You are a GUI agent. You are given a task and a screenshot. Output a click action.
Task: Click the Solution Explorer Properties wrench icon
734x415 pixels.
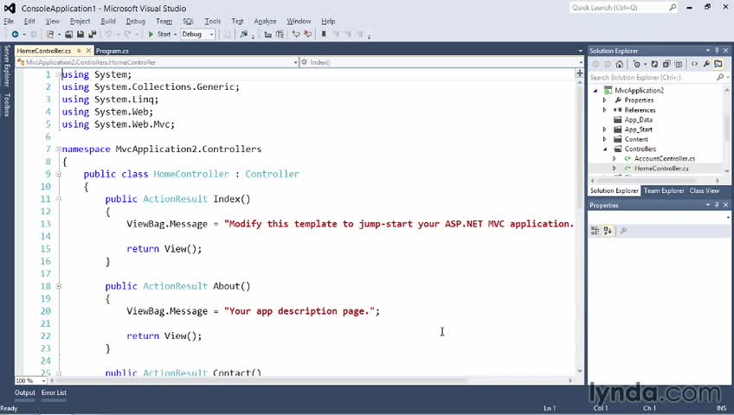706,64
